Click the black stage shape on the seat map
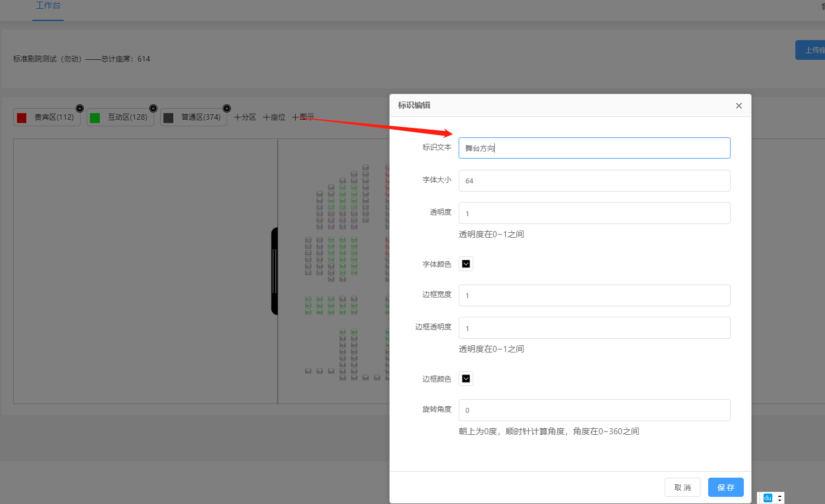This screenshot has height=504, width=825. (x=274, y=271)
